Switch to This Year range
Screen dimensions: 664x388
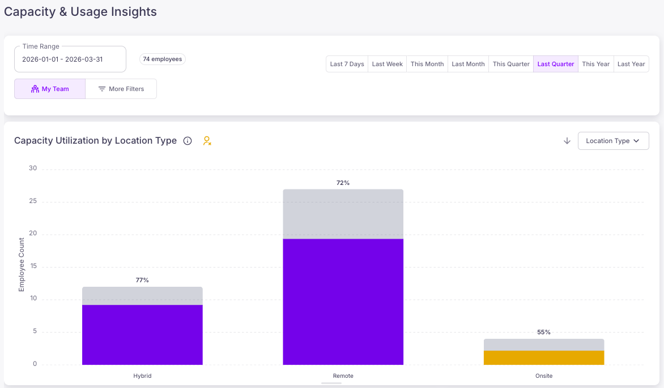tap(596, 64)
